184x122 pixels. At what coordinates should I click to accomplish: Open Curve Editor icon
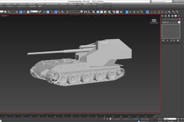tap(101, 12)
